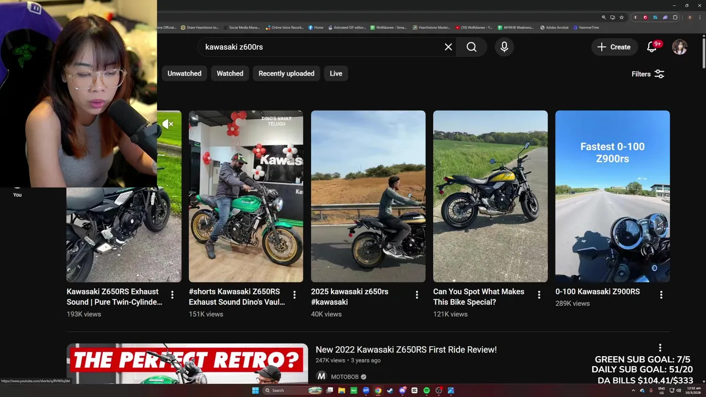Open CapCut from the taskbar

[x=414, y=390]
